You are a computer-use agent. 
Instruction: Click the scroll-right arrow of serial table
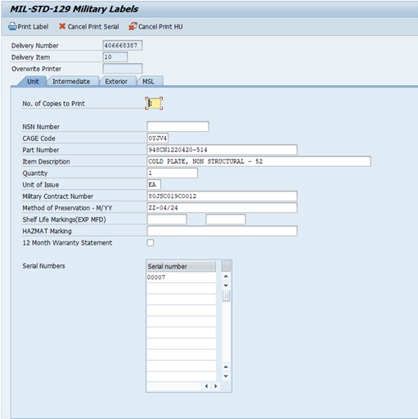(x=216, y=386)
